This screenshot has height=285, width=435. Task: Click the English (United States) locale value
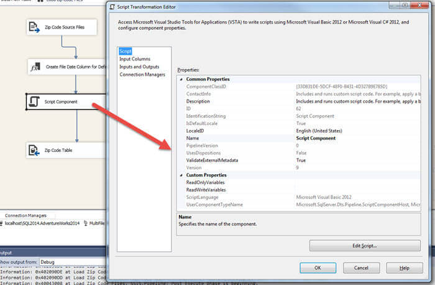point(319,131)
